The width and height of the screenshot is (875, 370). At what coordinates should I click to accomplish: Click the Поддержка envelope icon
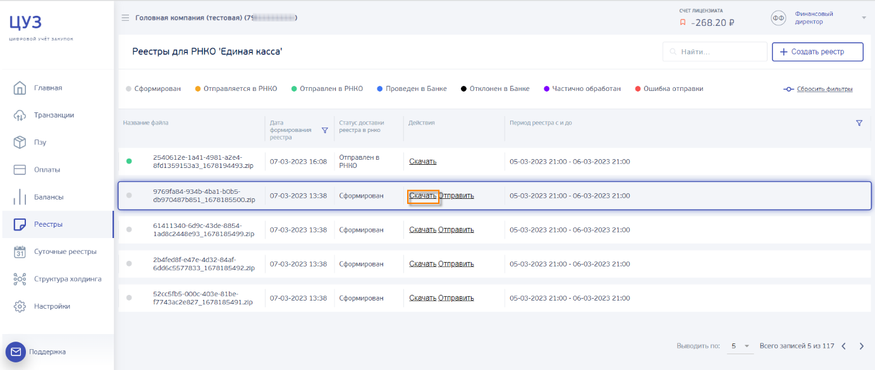pos(16,352)
